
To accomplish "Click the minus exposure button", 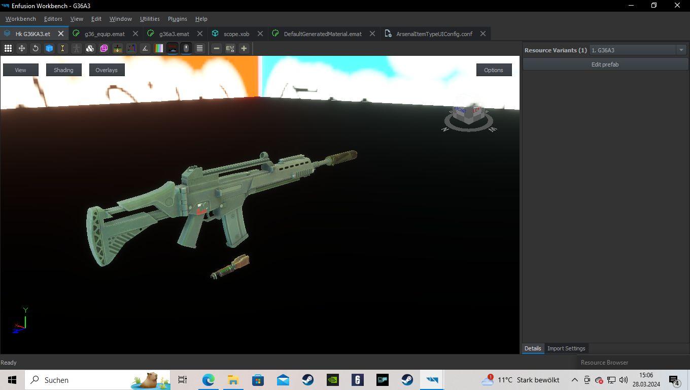I will (217, 48).
